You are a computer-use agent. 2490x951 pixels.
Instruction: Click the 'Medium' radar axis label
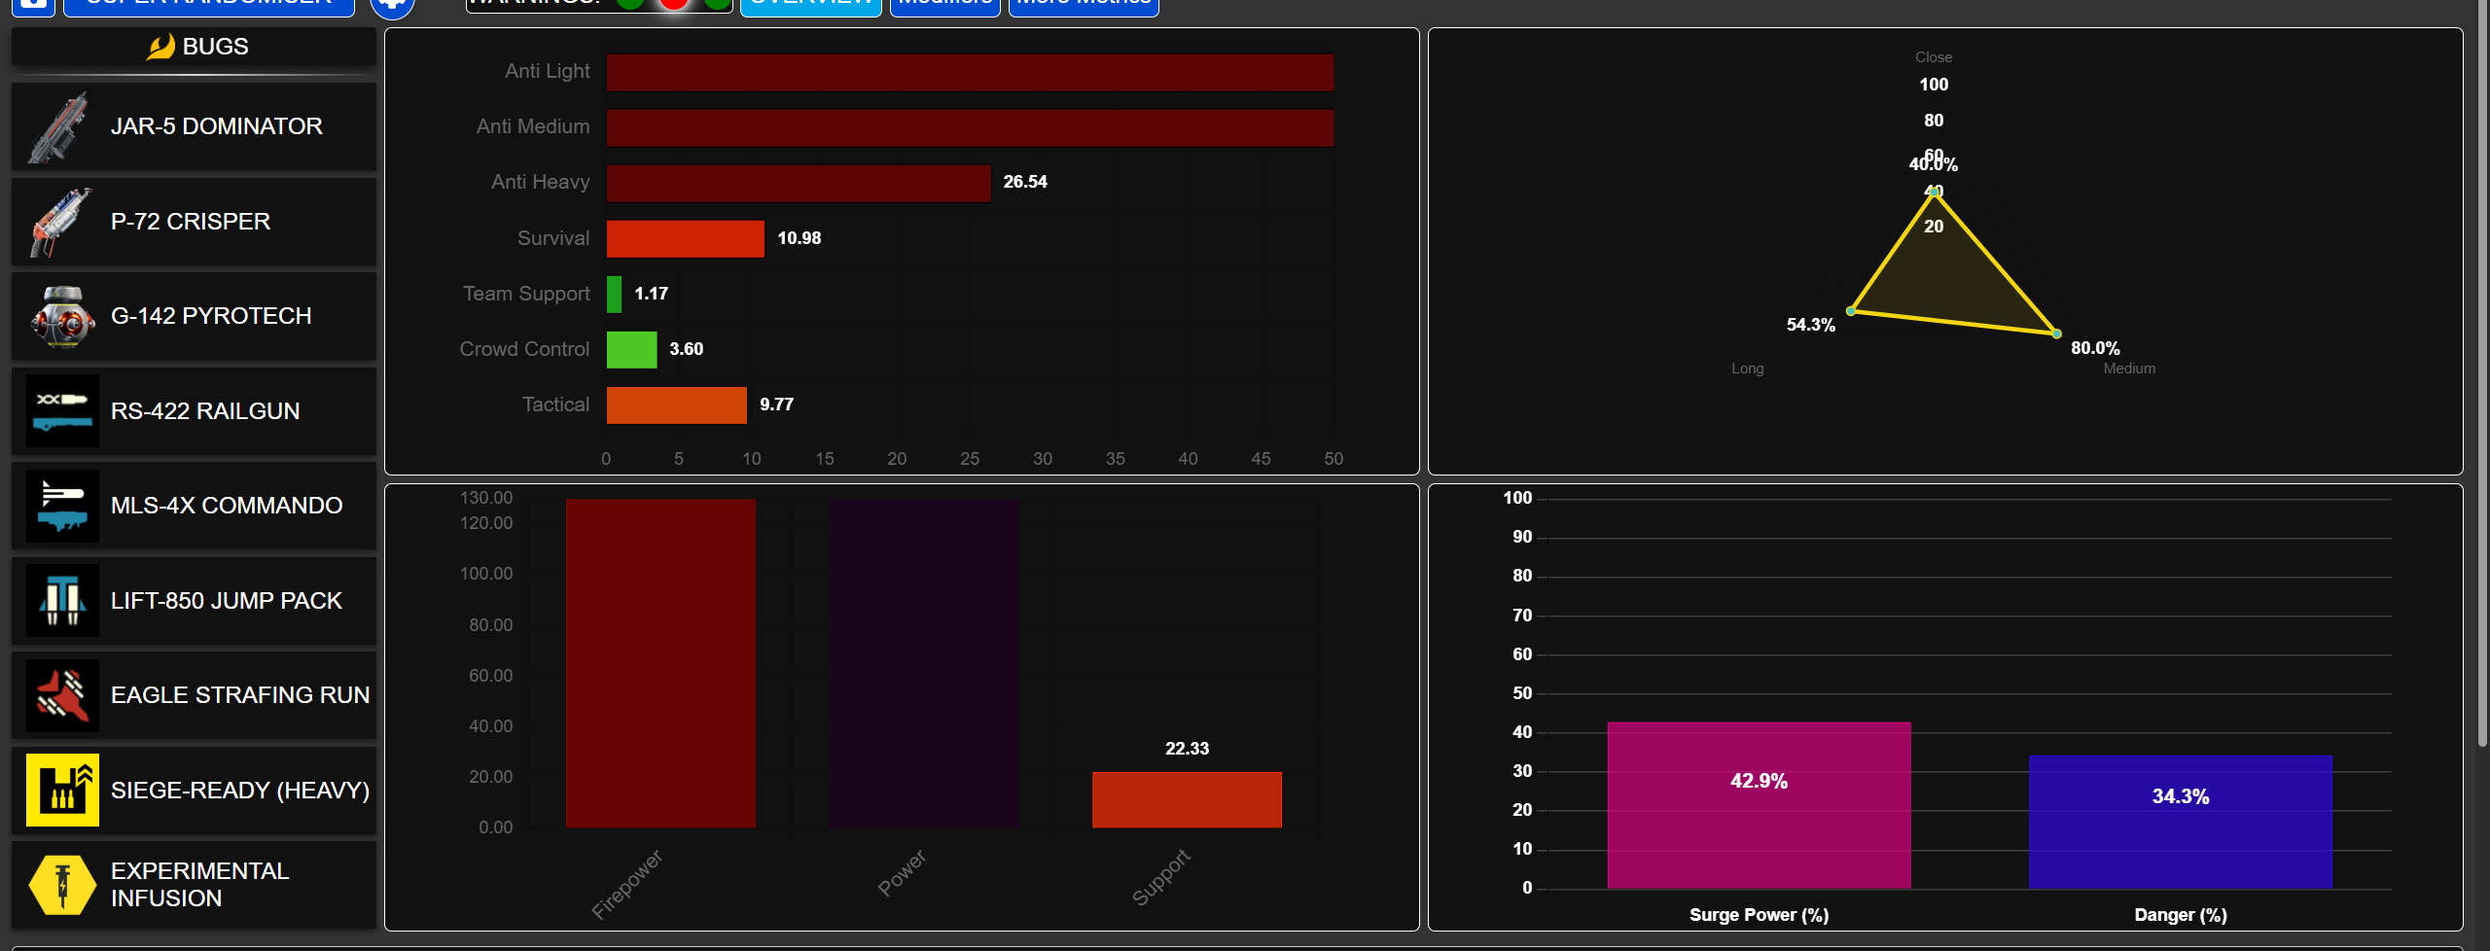click(2129, 369)
